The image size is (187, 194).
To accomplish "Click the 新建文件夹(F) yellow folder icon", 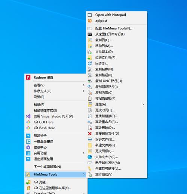I will coord(90,145).
